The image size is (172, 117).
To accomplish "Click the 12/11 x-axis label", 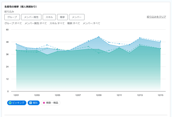I will click(119, 95).
